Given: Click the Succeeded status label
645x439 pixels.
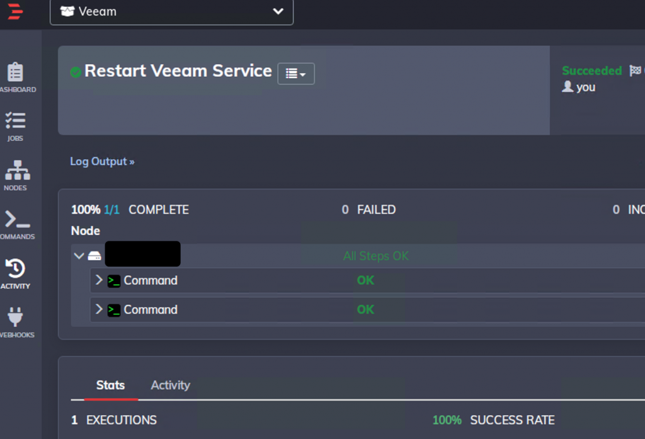Looking at the screenshot, I should [x=592, y=71].
